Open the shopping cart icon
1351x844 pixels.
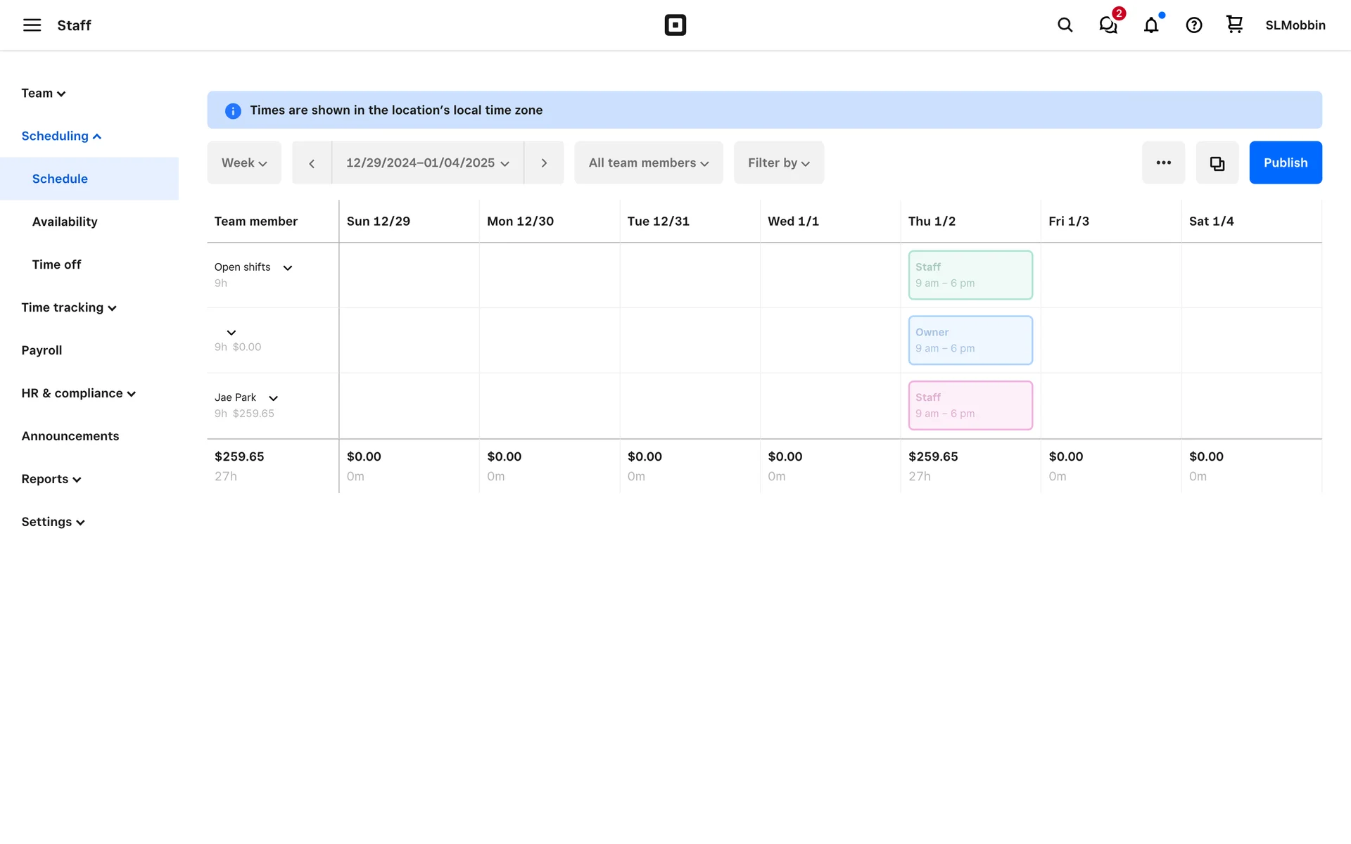tap(1234, 25)
